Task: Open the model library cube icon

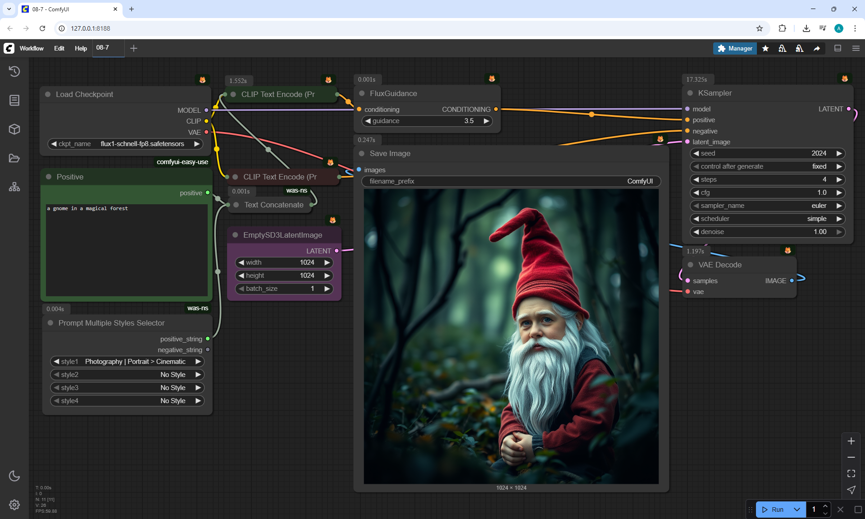Action: point(14,129)
